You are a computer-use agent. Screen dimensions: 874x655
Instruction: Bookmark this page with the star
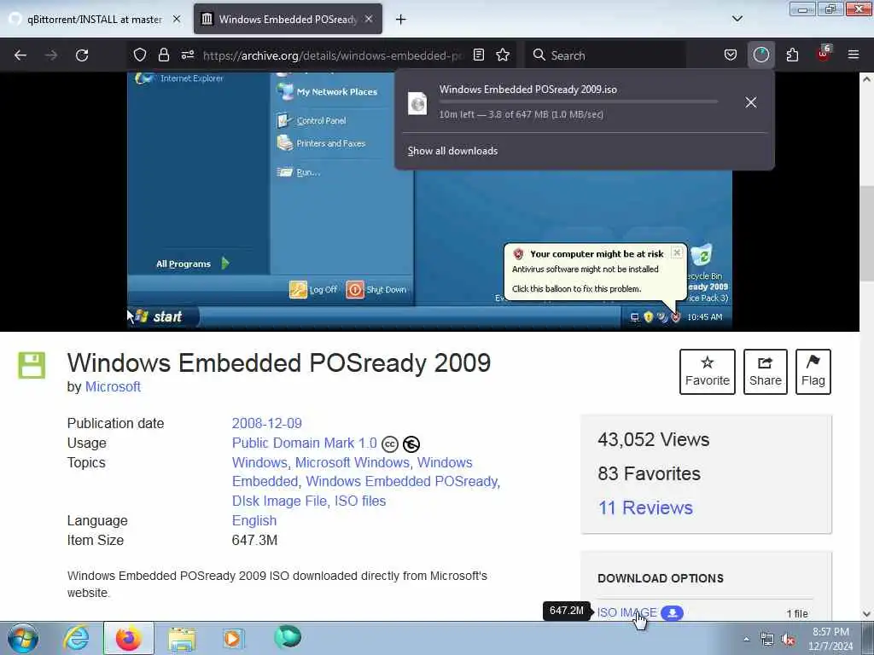pyautogui.click(x=503, y=55)
